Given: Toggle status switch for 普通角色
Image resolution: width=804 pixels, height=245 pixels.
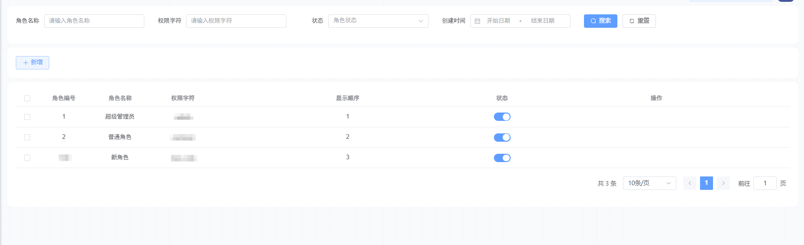Looking at the screenshot, I should click(x=502, y=138).
